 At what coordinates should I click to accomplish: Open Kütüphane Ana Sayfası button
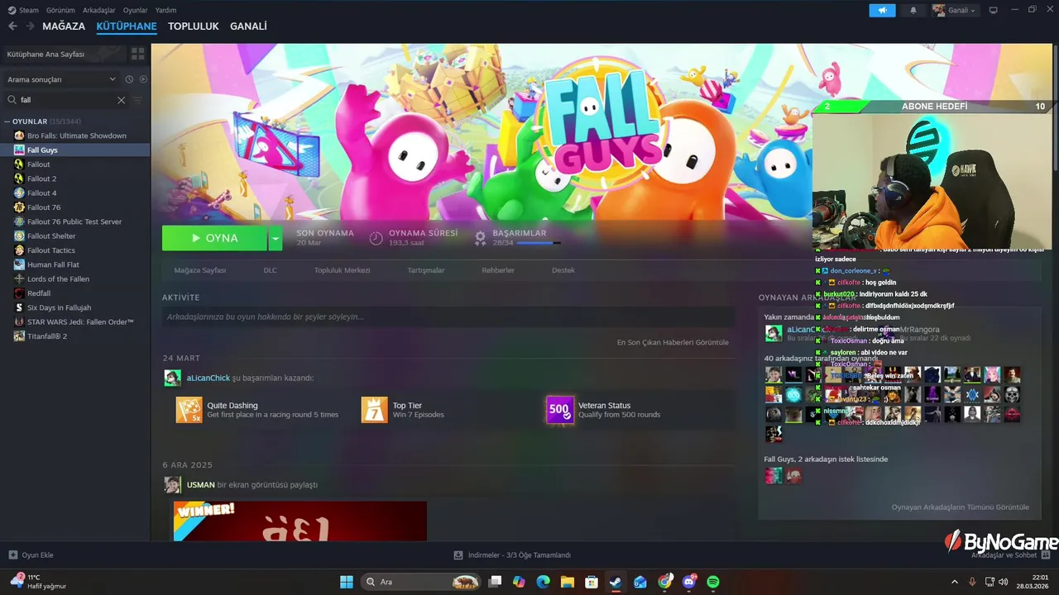(65, 54)
